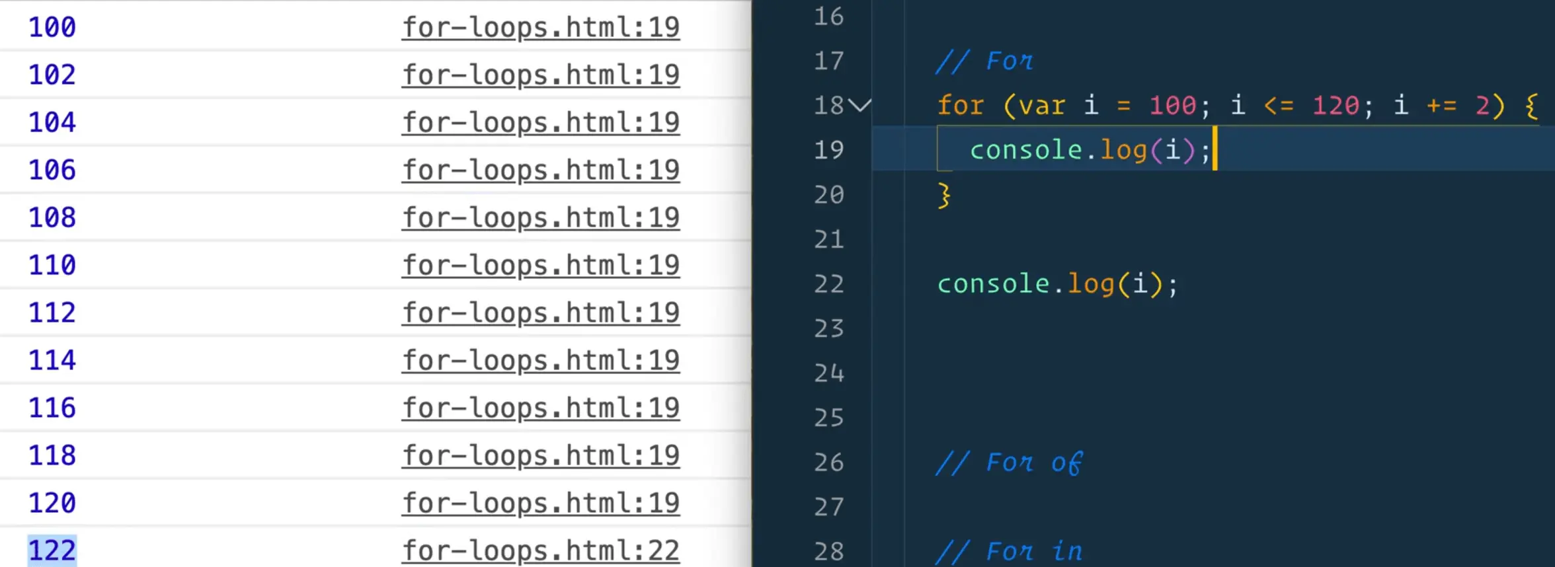Open source link beside console value 100
The height and width of the screenshot is (567, 1555).
pos(540,28)
